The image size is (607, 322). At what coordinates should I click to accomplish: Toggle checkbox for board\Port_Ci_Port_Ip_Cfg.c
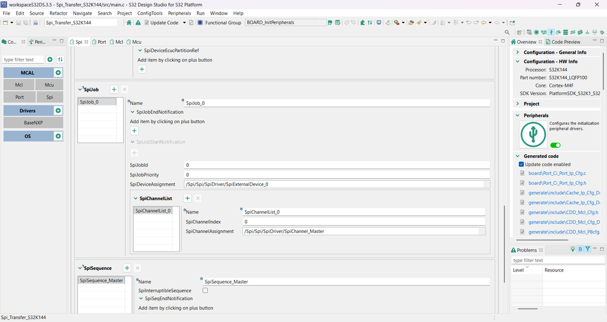(x=522, y=173)
